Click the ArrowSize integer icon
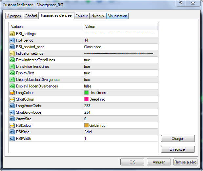The image size is (203, 171). click(12, 119)
